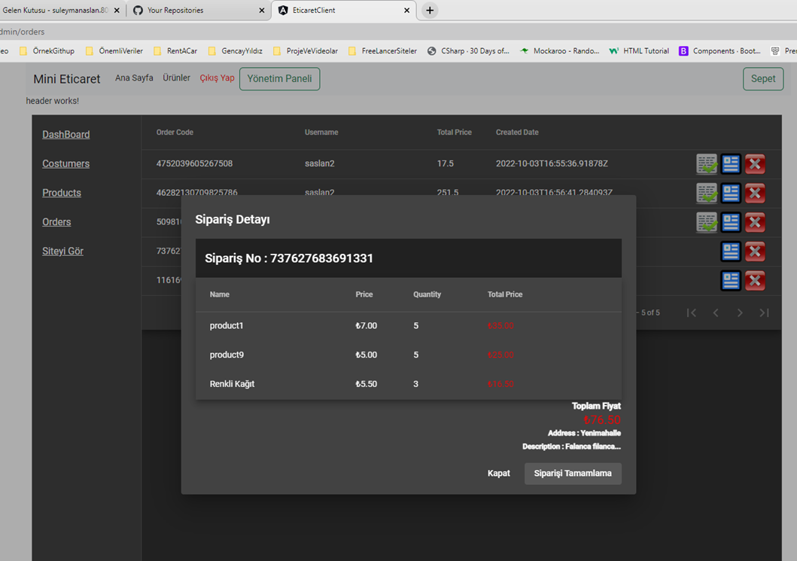Click the Sepet button in the header
Viewport: 797px width, 561px height.
coord(763,78)
